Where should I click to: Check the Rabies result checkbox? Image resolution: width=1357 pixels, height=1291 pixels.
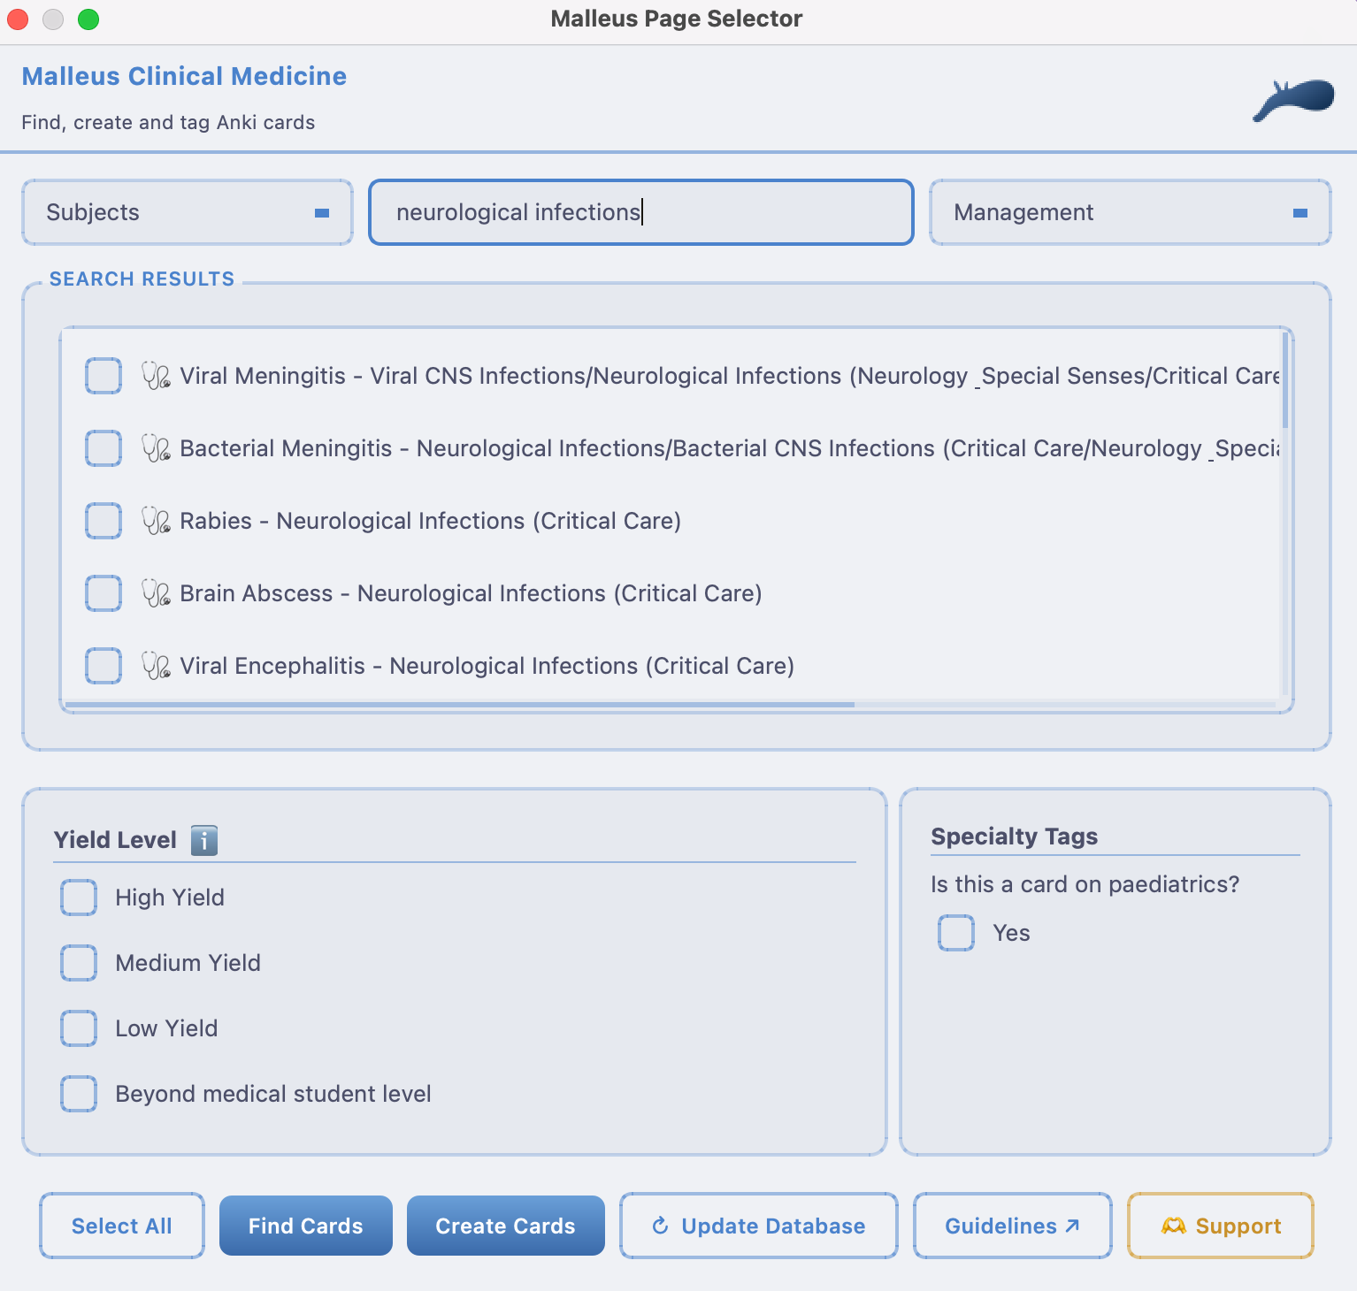click(103, 521)
